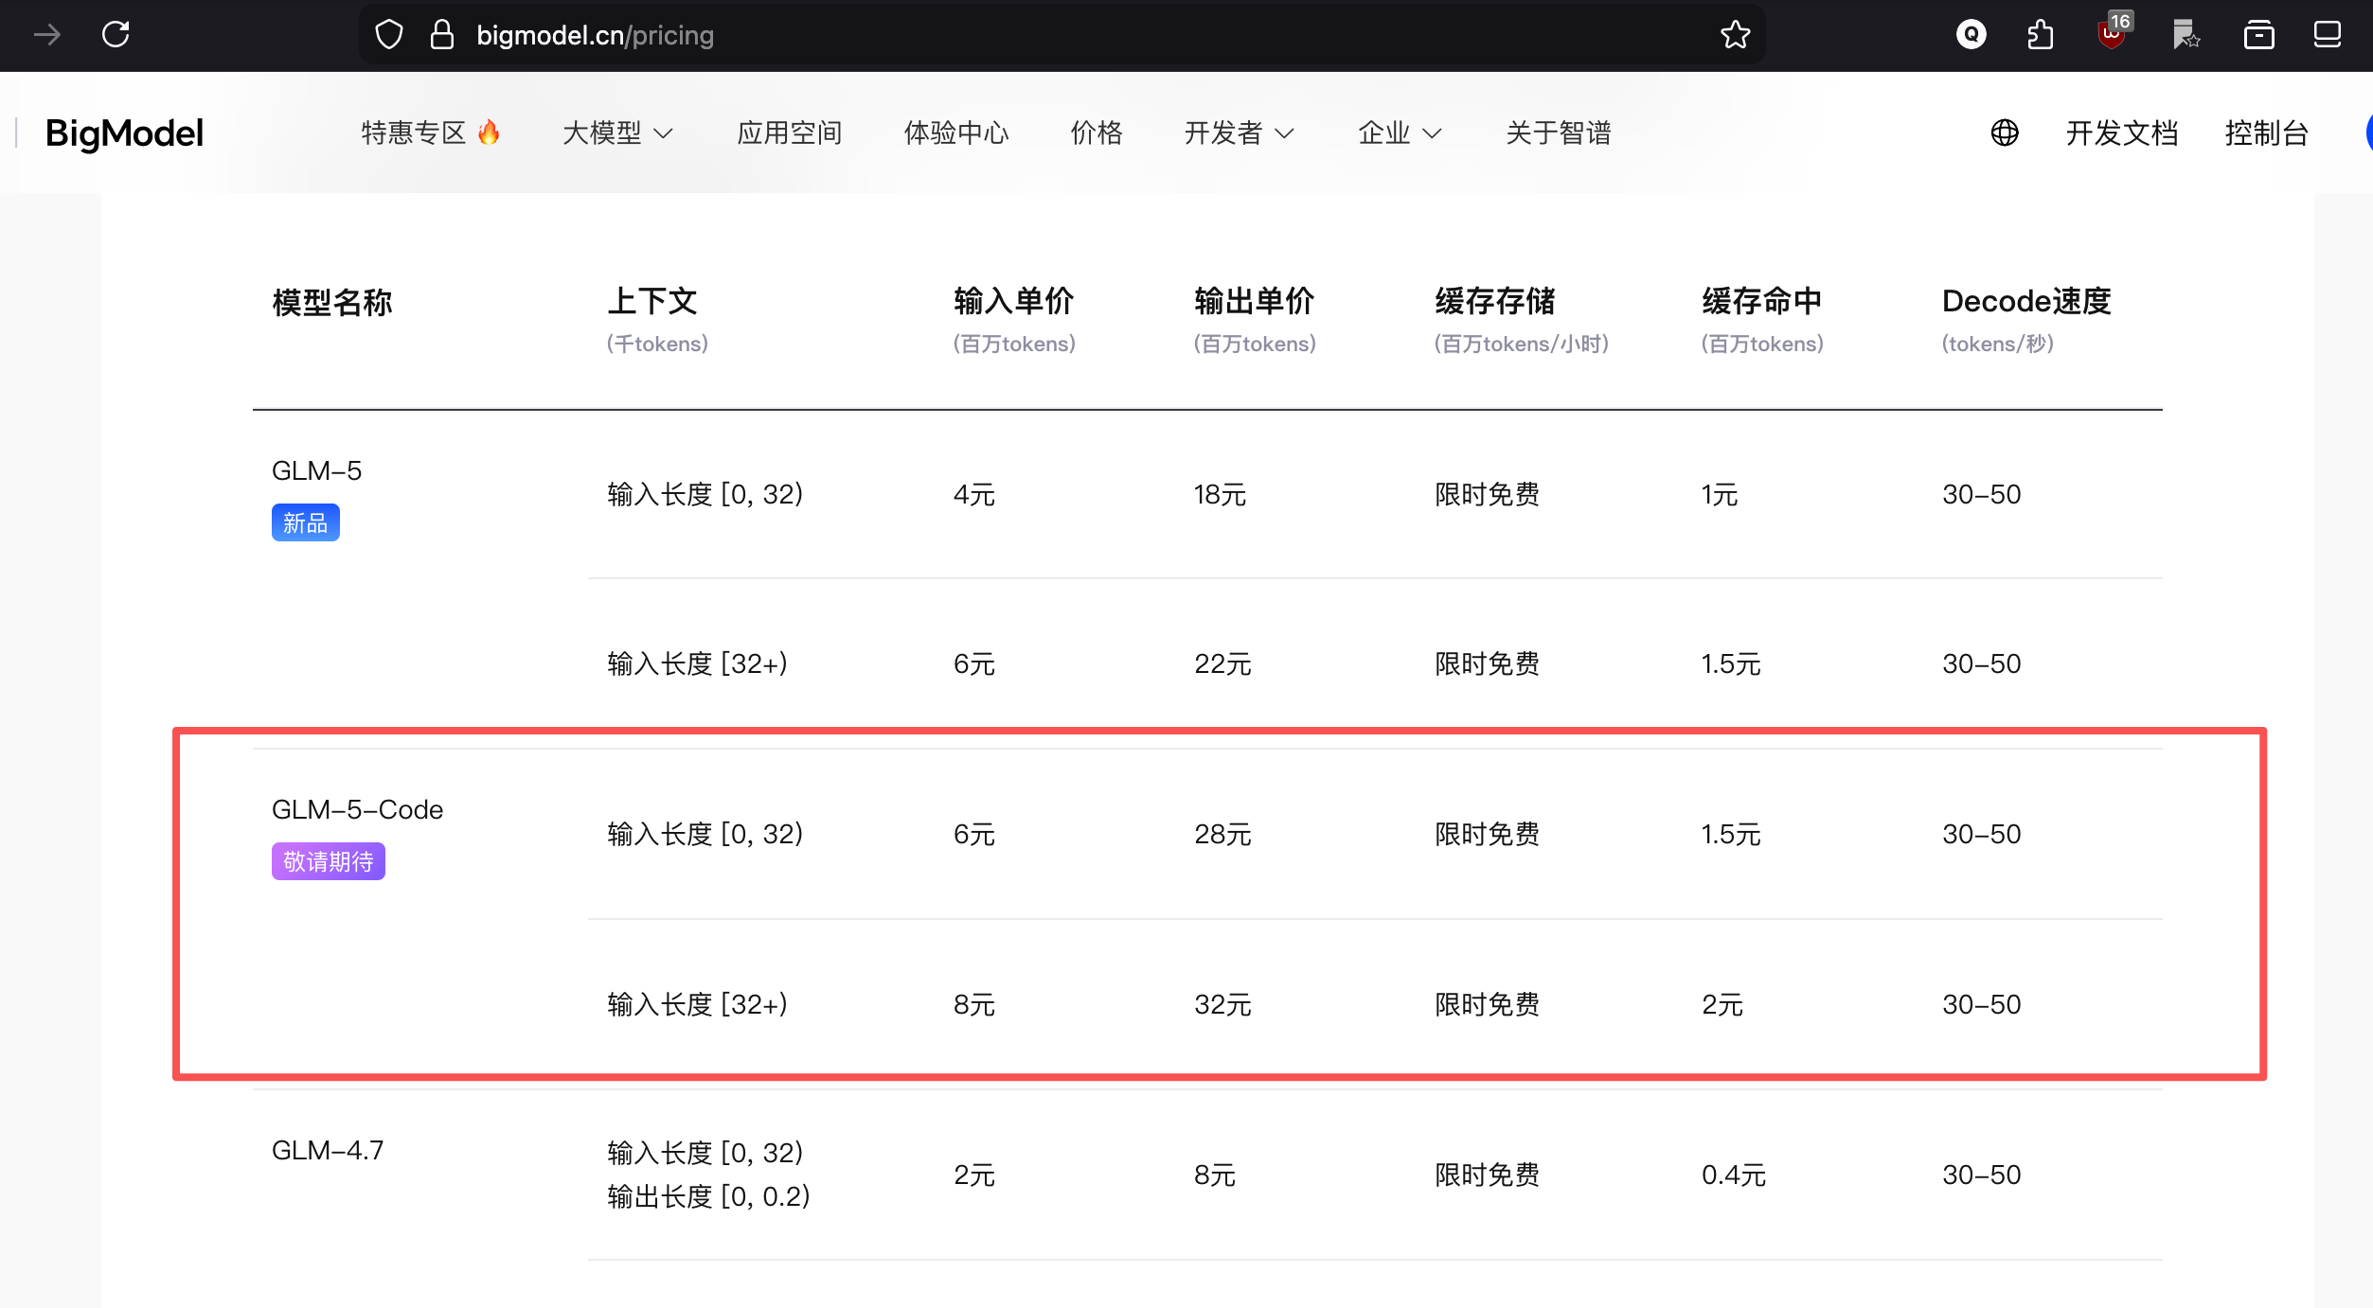Open uBlock shield icon showing 16
The height and width of the screenshot is (1308, 2373).
coord(2114,31)
